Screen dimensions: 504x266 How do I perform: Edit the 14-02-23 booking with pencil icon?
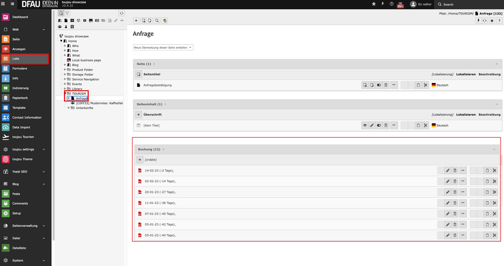click(x=448, y=171)
